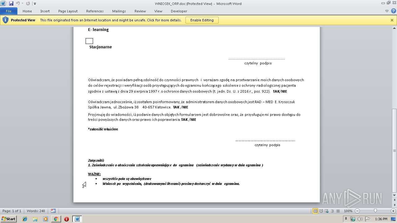397x223 pixels.
Task: Click the Undo arrow icon
Action: (18, 3)
